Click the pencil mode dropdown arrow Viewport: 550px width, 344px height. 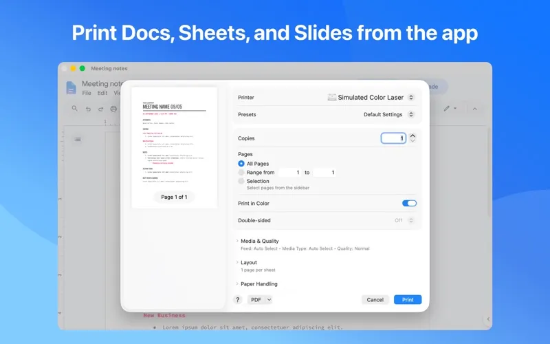coord(455,109)
